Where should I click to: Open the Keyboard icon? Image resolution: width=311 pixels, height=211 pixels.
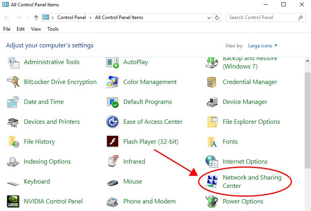(x=13, y=183)
